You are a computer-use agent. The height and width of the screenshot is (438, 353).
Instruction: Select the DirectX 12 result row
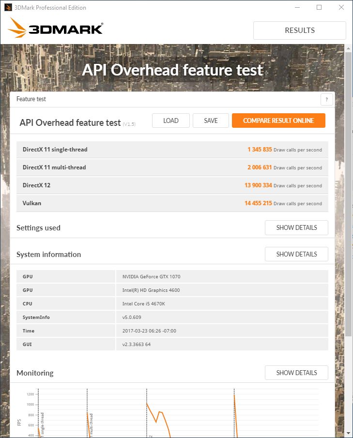click(x=172, y=185)
